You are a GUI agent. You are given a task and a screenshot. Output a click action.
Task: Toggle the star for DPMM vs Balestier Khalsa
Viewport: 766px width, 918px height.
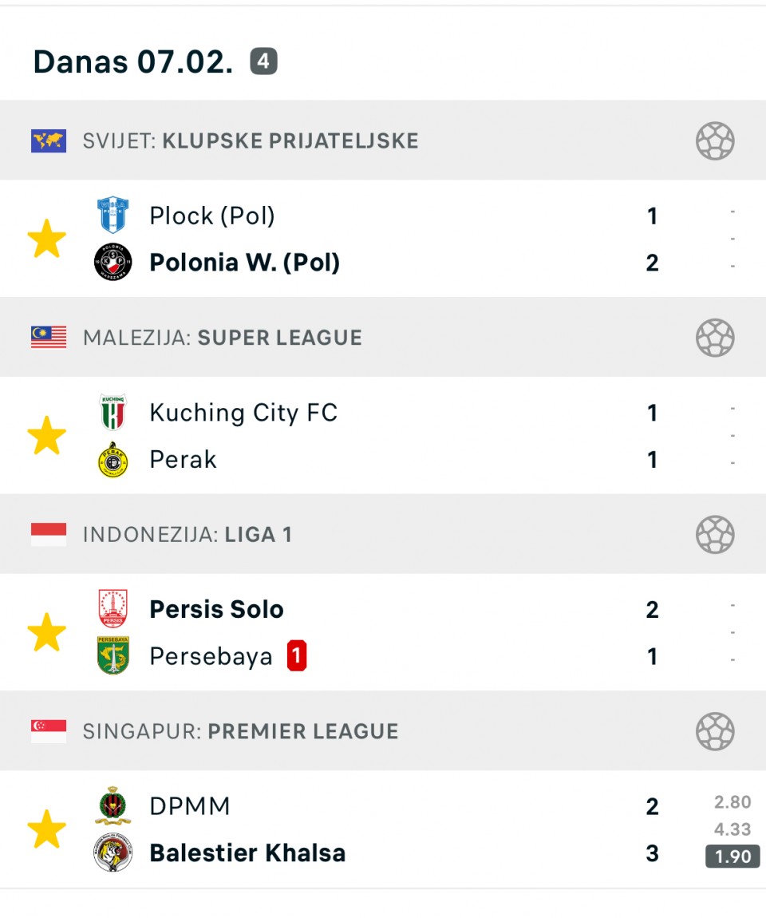coord(47,829)
